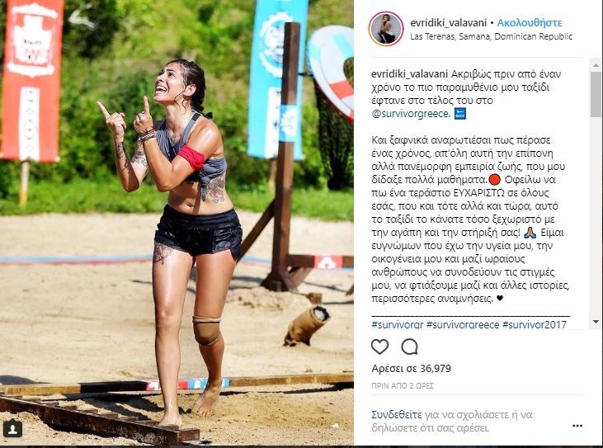The height and width of the screenshot is (448, 603).
Task: Open the #survivor2017 hashtag
Action: click(535, 324)
